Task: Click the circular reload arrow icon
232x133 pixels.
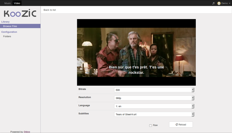Action: [x=177, y=125]
